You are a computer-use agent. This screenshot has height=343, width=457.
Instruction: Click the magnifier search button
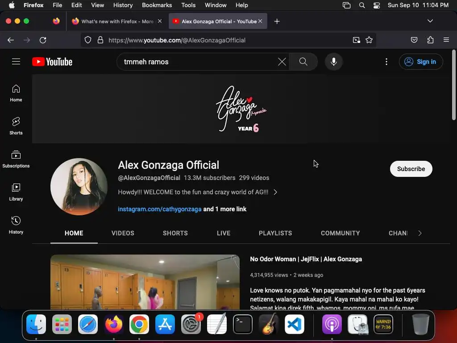click(303, 62)
